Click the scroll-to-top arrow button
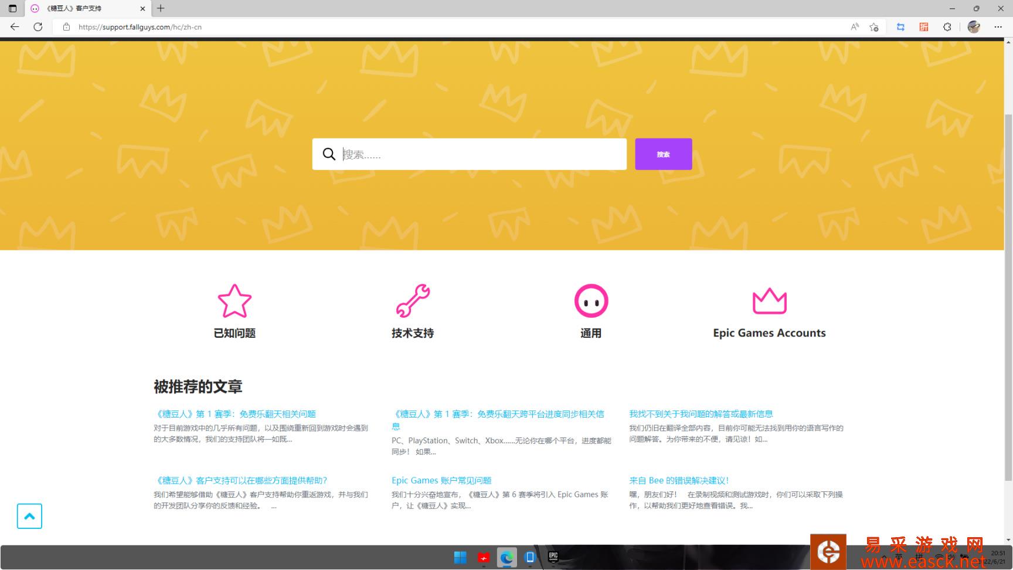 [29, 516]
